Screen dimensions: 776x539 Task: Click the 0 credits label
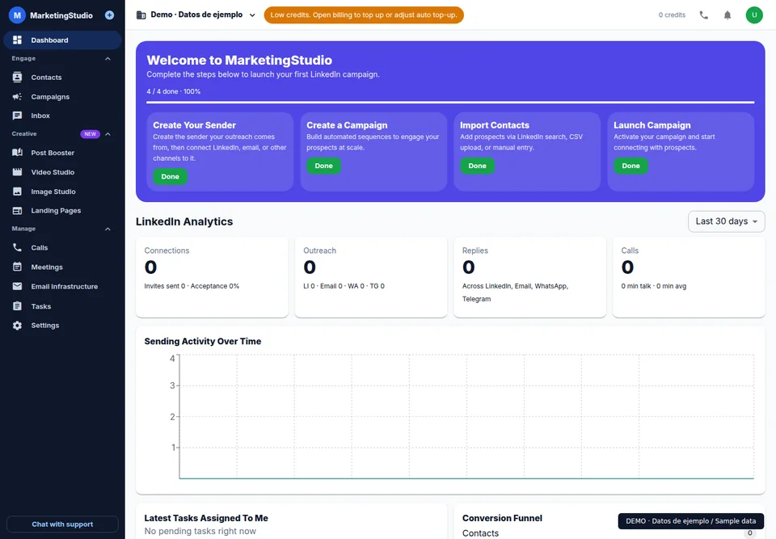point(672,15)
